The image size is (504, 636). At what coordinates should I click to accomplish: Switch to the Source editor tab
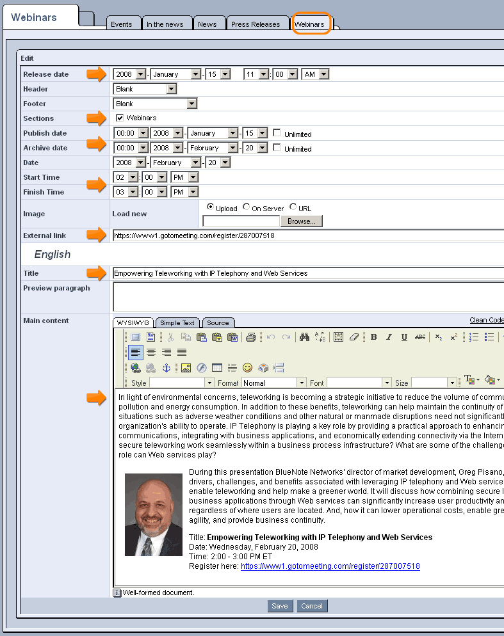[x=218, y=322]
